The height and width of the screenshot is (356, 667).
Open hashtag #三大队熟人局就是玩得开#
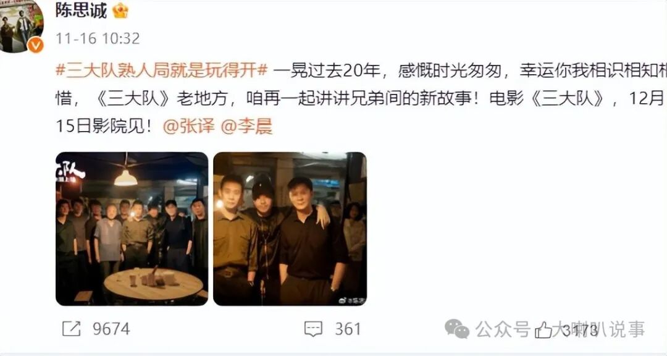[162, 70]
